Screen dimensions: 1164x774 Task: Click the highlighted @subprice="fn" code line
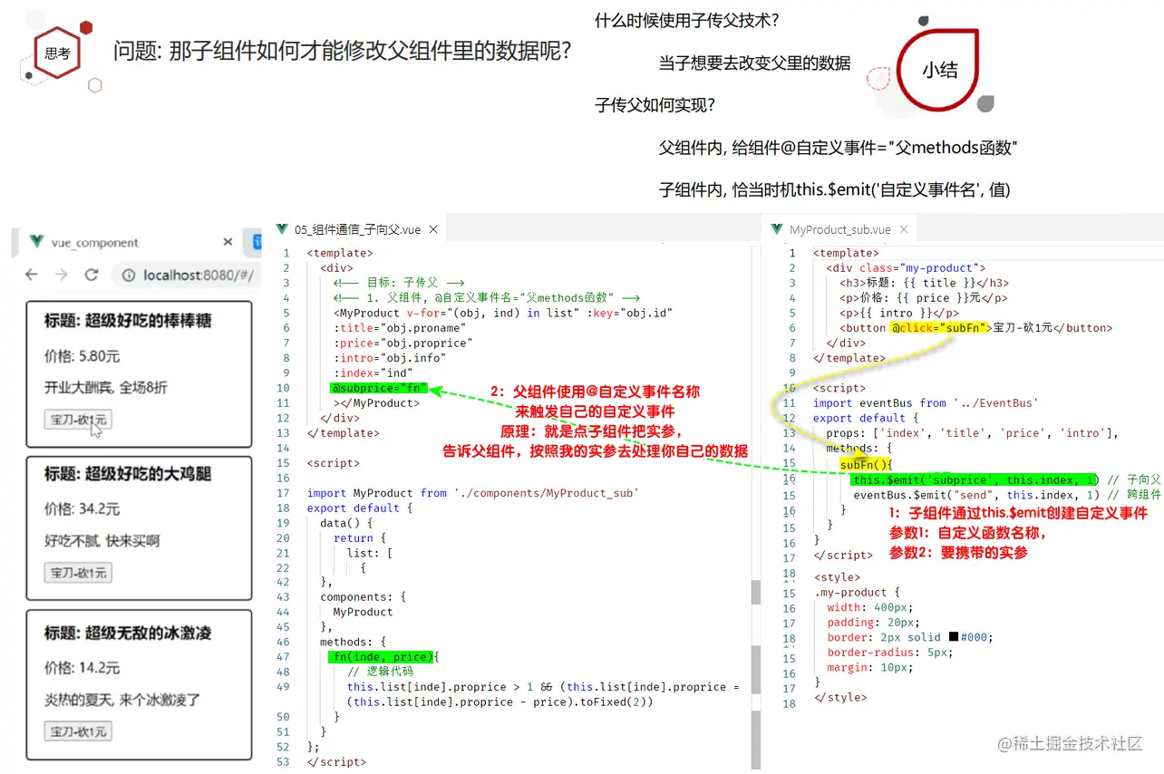click(379, 388)
